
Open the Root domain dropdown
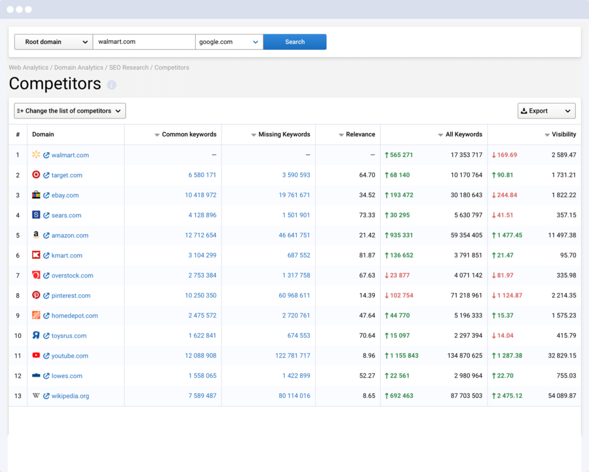[53, 42]
